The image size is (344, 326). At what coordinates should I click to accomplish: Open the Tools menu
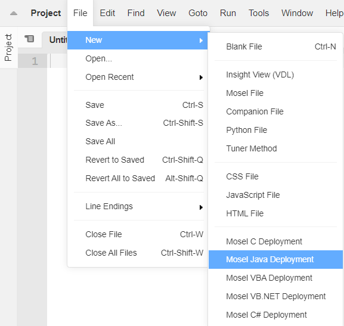click(259, 13)
